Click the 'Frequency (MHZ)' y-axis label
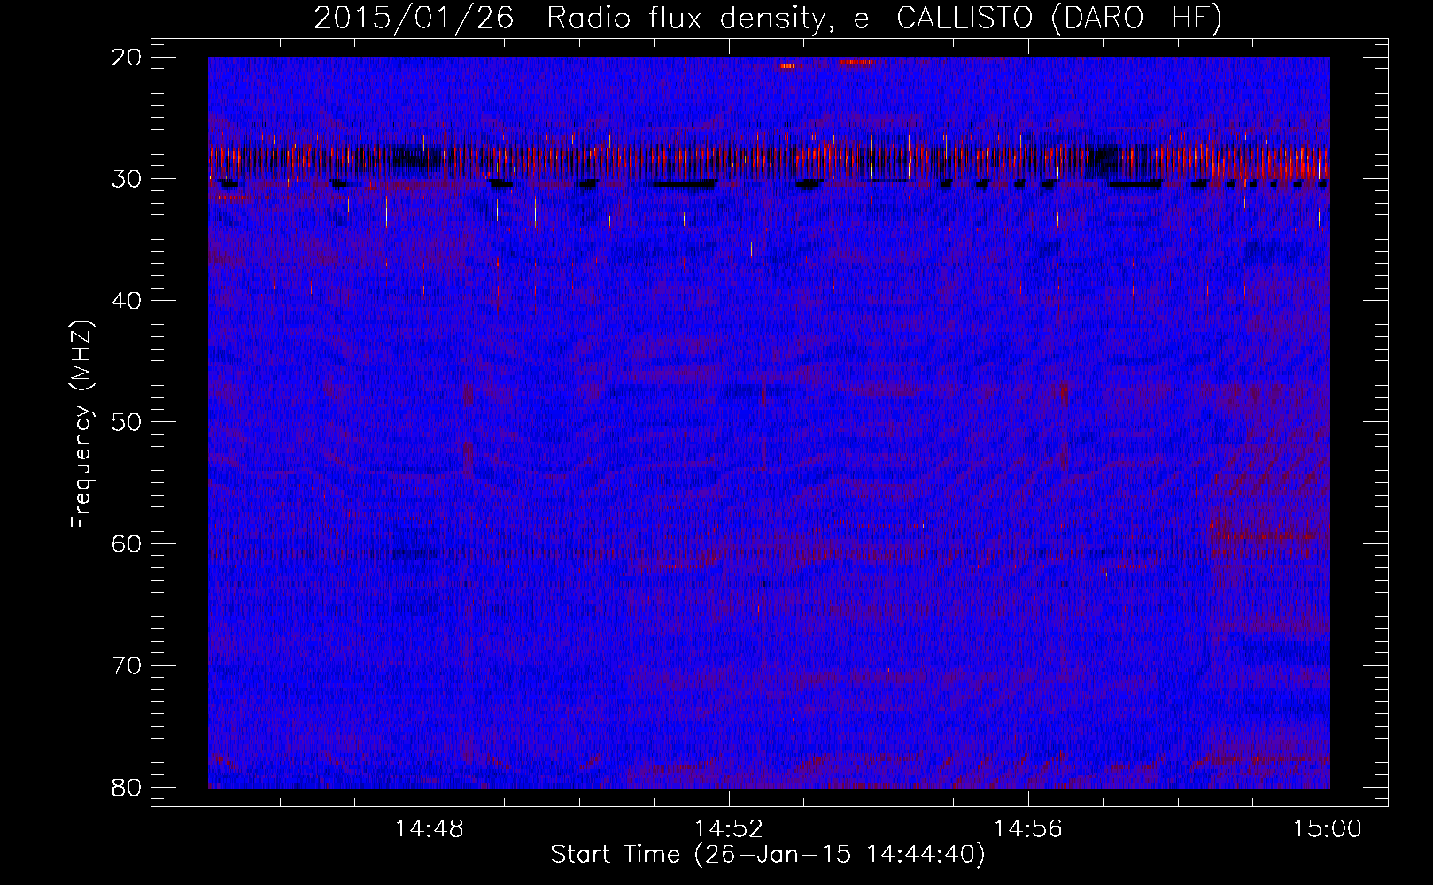 81,425
